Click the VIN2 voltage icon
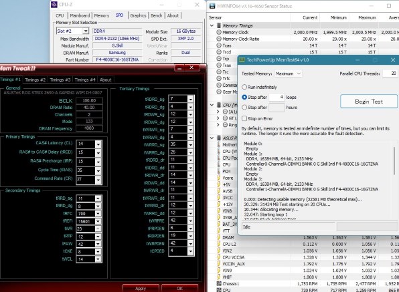 (x=219, y=251)
